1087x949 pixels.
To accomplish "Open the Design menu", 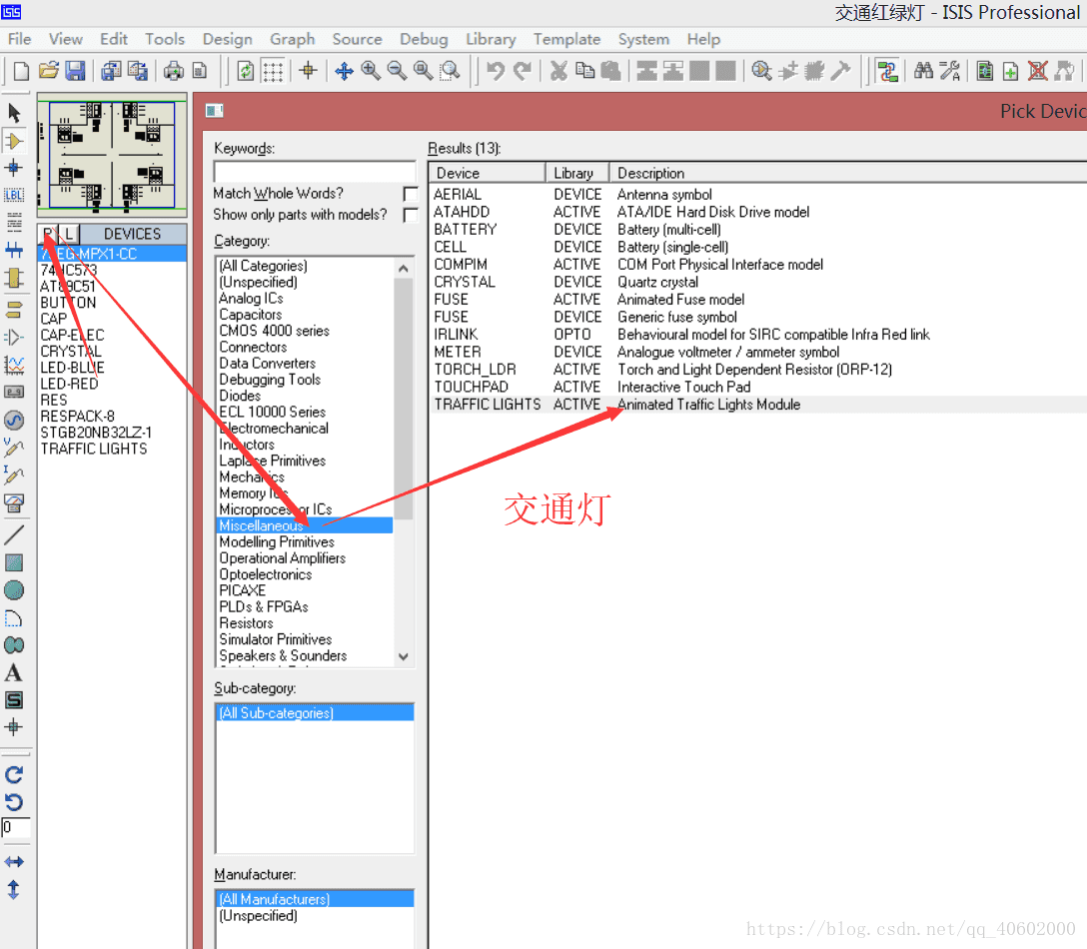I will pos(228,40).
